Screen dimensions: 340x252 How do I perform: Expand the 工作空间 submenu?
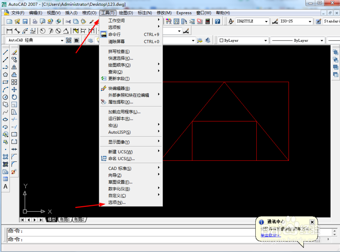click(x=131, y=21)
